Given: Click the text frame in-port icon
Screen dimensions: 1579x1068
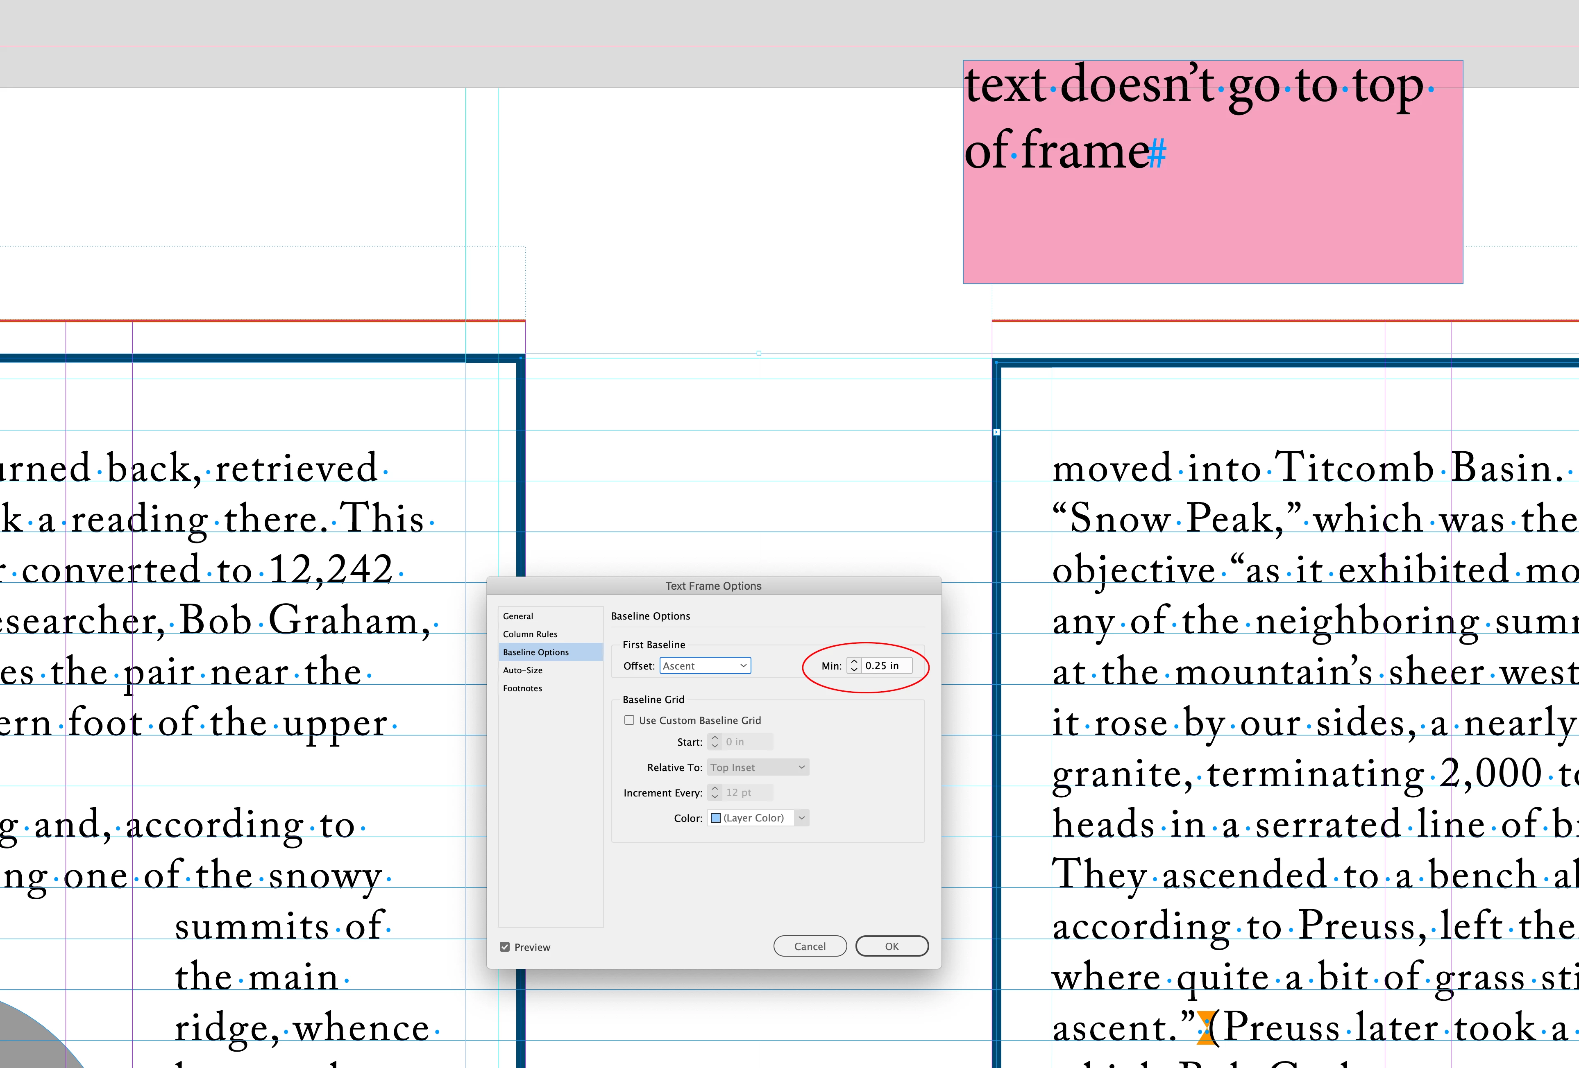Looking at the screenshot, I should (997, 432).
